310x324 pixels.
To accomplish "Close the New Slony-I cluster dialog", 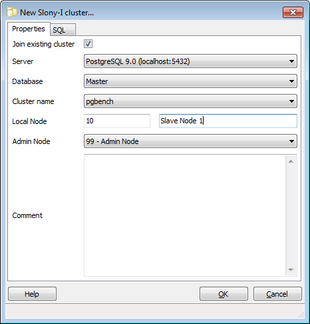I will click(x=293, y=12).
